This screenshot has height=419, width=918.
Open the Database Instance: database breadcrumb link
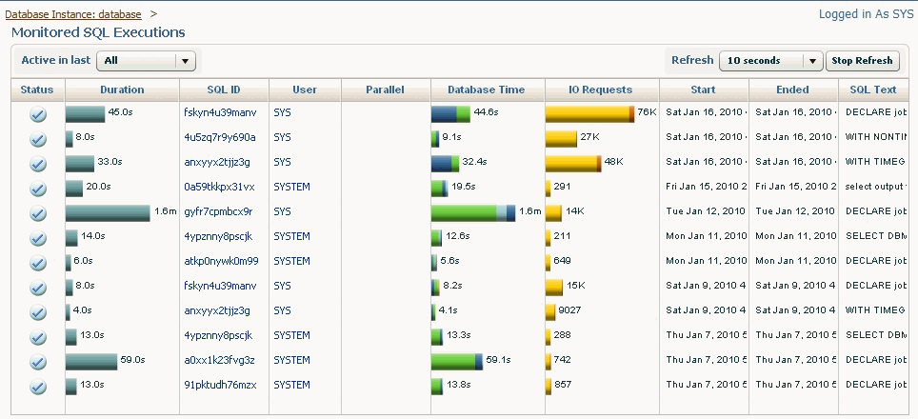(x=73, y=14)
